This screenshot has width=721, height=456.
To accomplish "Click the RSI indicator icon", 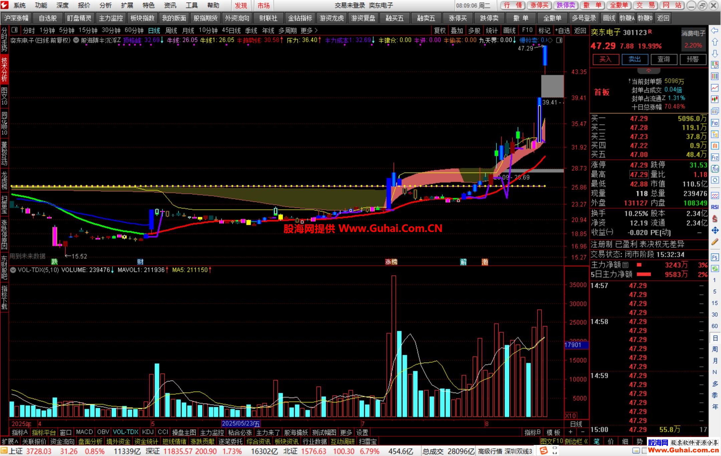I will click(715, 207).
